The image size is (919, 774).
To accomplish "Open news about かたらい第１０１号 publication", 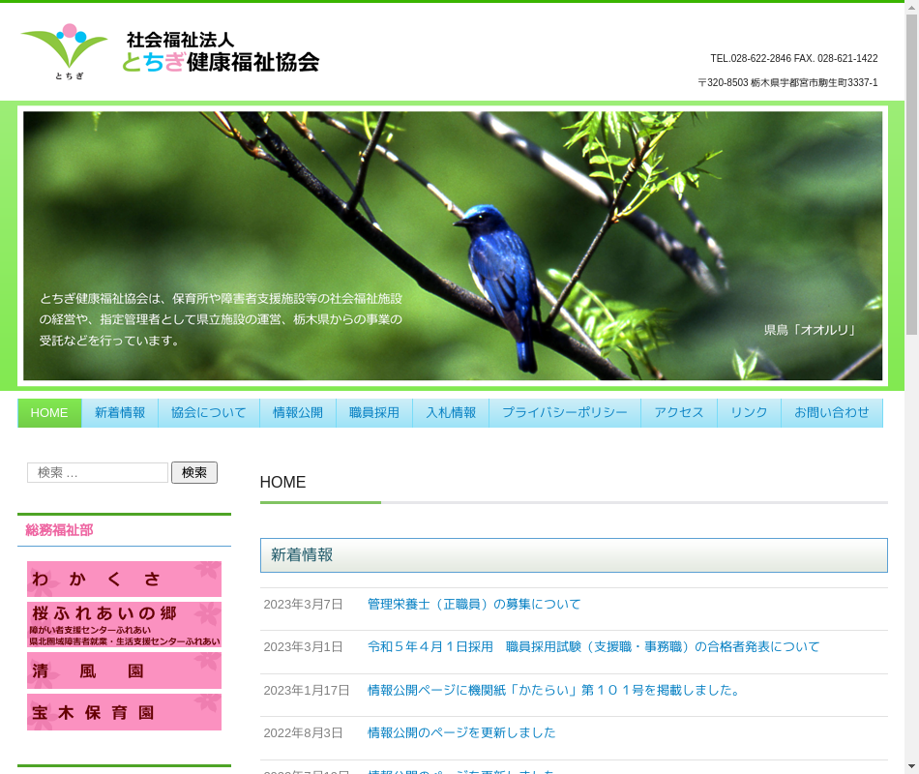I will (x=555, y=691).
